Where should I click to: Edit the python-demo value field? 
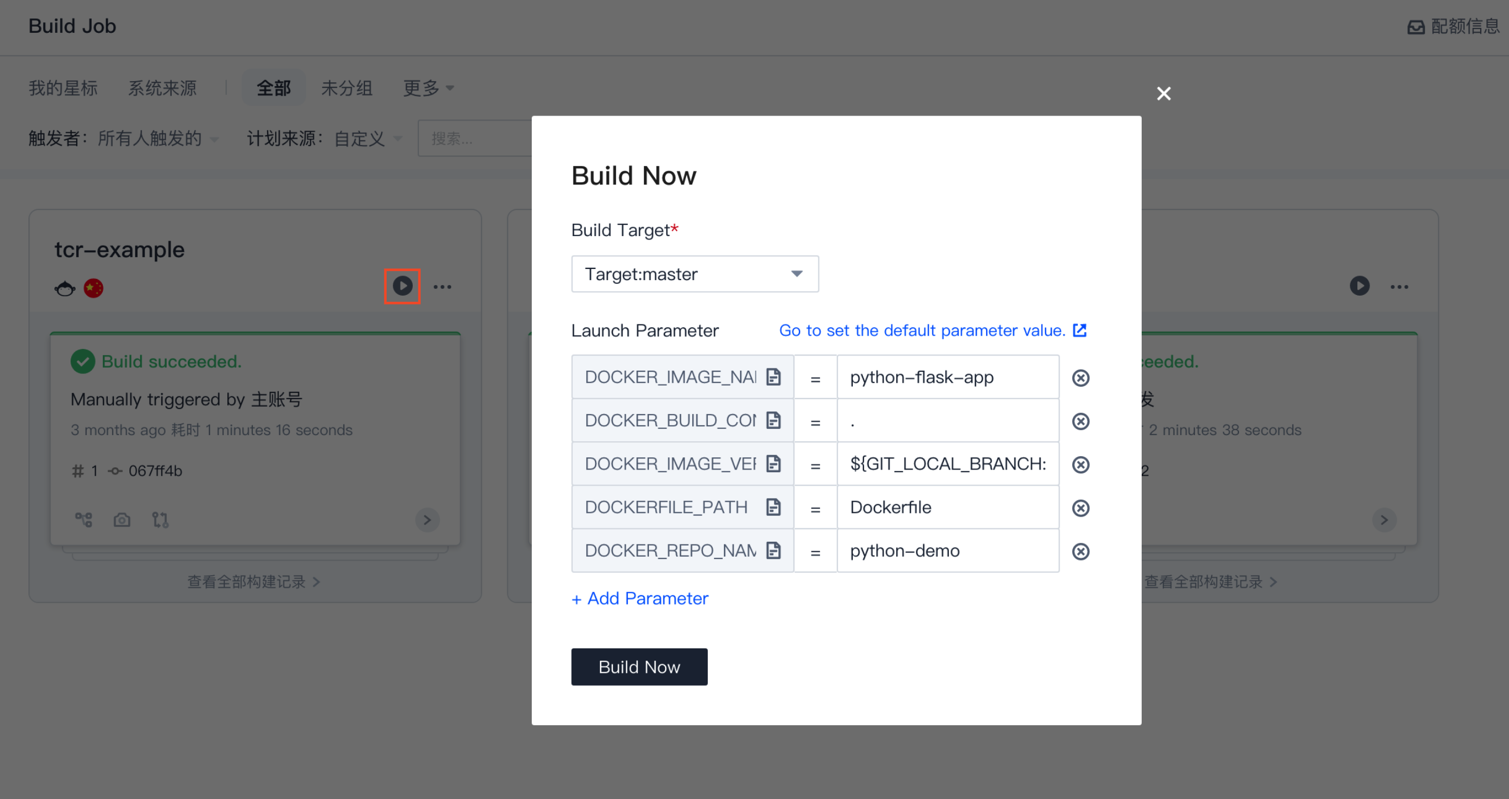coord(948,551)
